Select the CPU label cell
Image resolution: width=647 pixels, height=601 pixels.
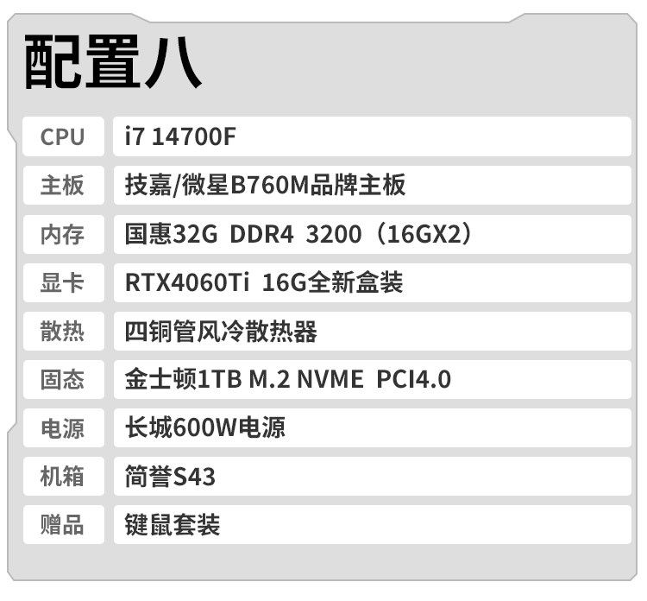pyautogui.click(x=63, y=136)
